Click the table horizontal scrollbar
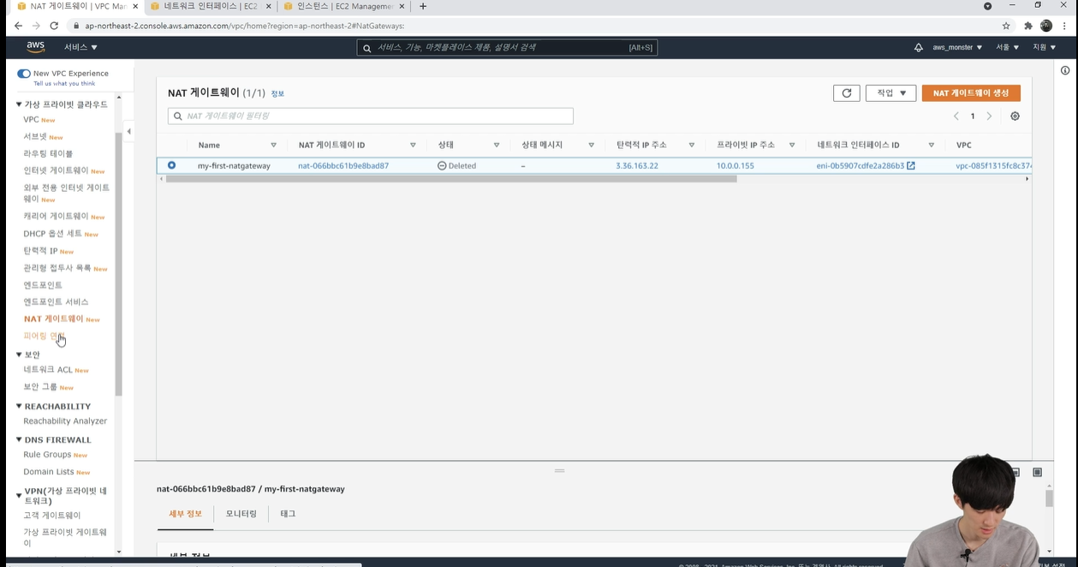1078x567 pixels. [451, 179]
